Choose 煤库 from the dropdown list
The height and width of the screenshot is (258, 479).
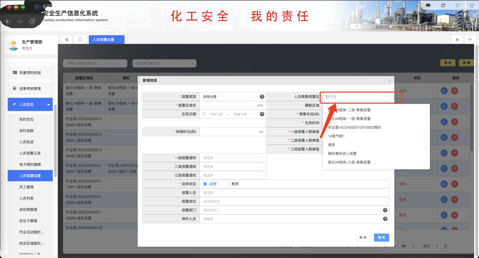[x=332, y=145]
